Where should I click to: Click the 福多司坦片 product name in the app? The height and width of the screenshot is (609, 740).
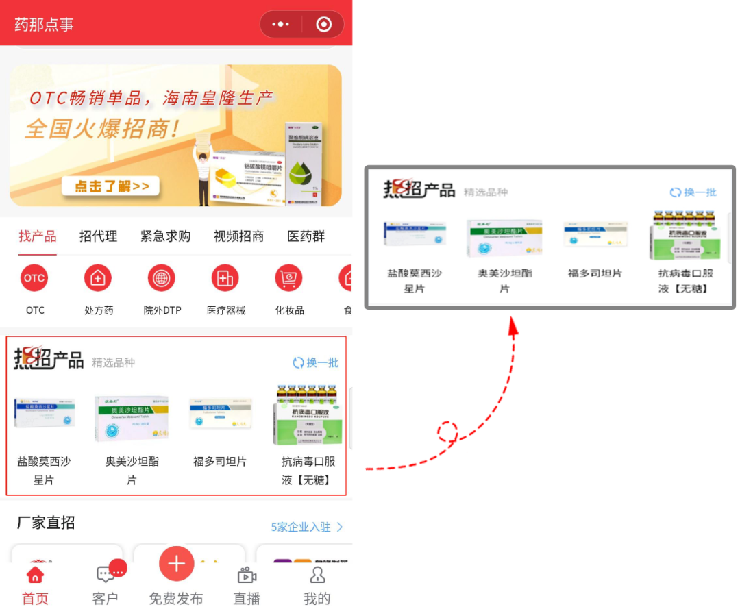[x=220, y=461]
